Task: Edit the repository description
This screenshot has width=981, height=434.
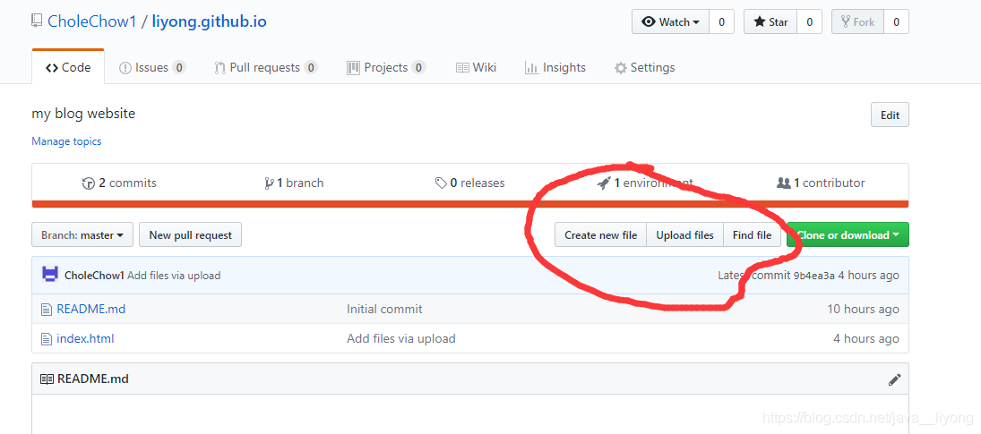Action: point(890,115)
